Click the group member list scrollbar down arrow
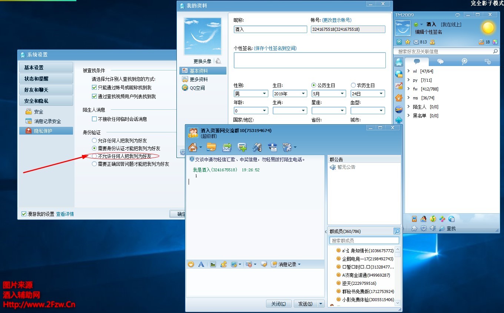The height and width of the screenshot is (313, 504). pos(398,303)
